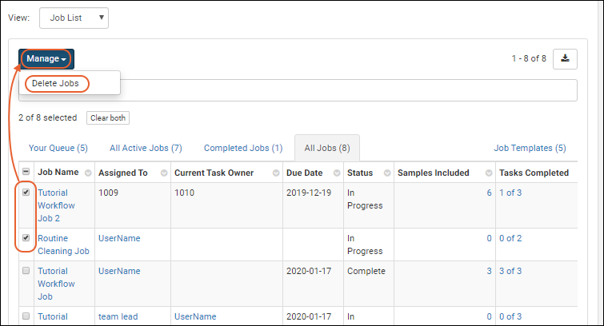Viewport: 604px width, 326px height.
Task: Open the Samples Included column menu arrow
Action: click(487, 173)
